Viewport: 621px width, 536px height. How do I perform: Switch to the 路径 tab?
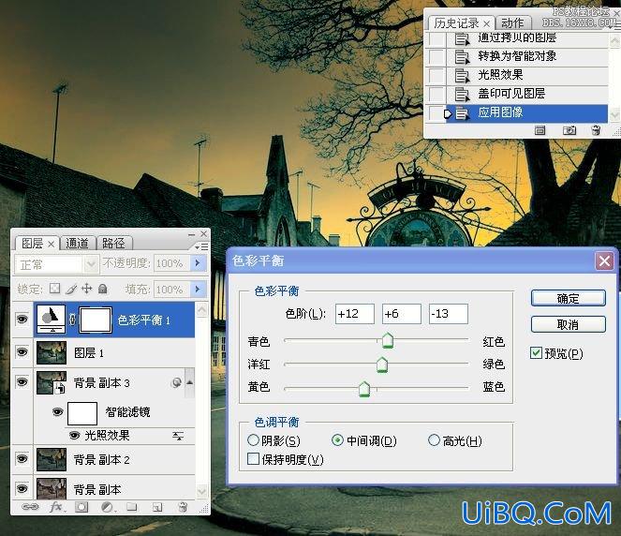click(x=113, y=244)
